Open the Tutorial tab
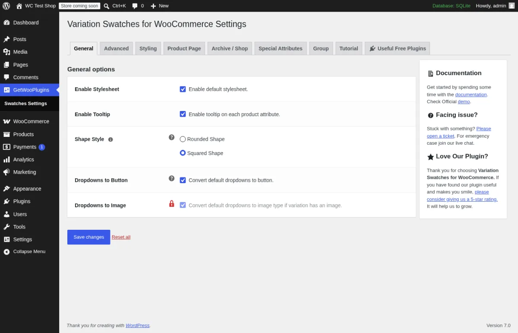The width and height of the screenshot is (518, 333). pyautogui.click(x=349, y=48)
